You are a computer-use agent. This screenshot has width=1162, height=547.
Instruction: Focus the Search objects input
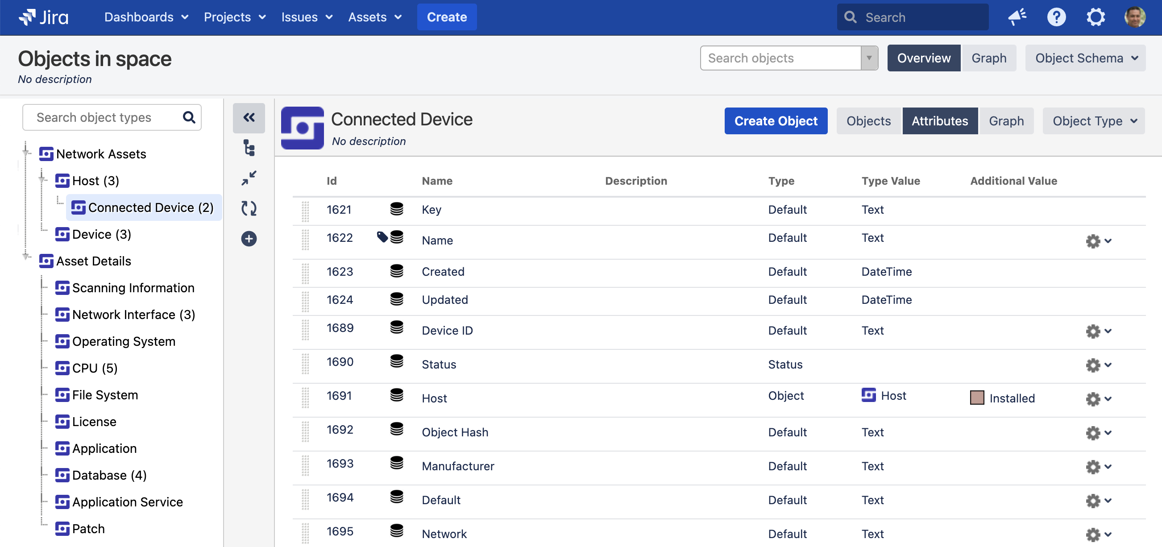tap(780, 58)
